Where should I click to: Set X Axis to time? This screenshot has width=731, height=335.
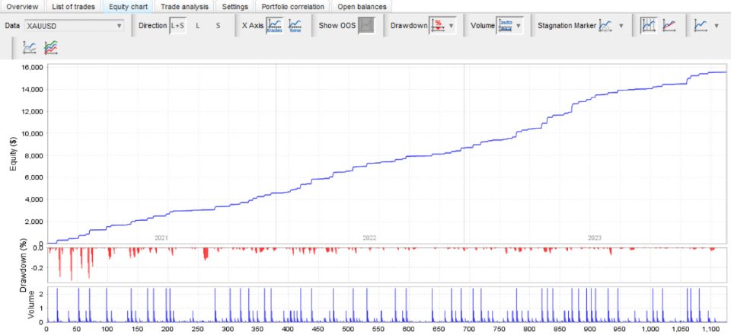[x=295, y=26]
